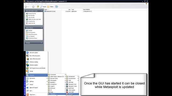The image size is (172, 96).
Task: Launch Metasploit 3 Web
Action: coord(73,86)
